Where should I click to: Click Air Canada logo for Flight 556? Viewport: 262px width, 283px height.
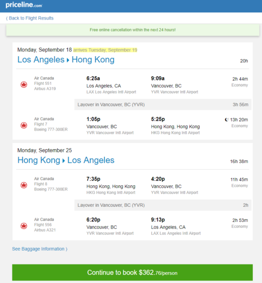pos(24,226)
